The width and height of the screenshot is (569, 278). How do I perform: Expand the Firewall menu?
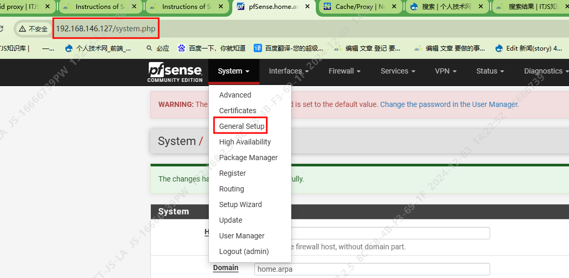(x=345, y=71)
